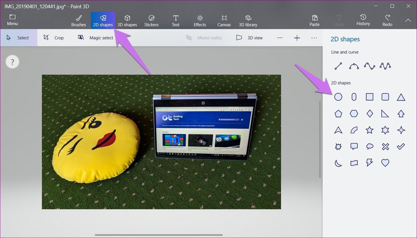
Task: Choose the Pentagon 2D shape
Action: click(338, 113)
